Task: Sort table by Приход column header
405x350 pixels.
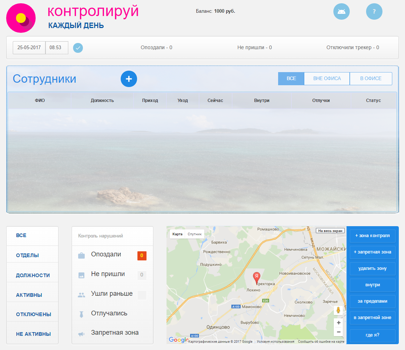Action: 150,101
